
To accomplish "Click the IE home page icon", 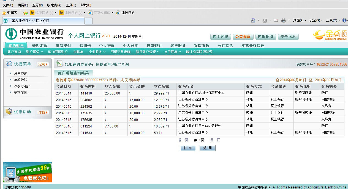I will pos(253,20).
